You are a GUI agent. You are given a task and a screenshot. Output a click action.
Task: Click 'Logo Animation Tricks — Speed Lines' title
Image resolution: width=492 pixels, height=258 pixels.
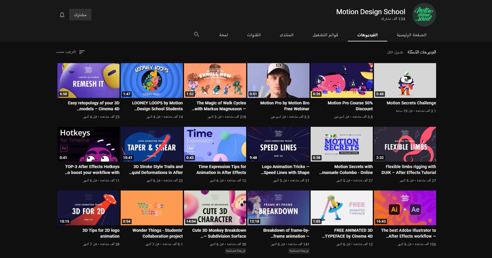point(286,170)
